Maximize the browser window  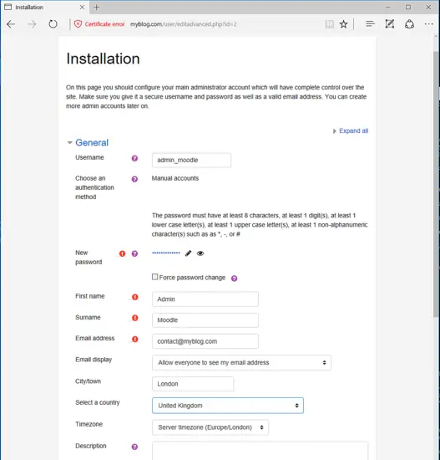click(408, 7)
